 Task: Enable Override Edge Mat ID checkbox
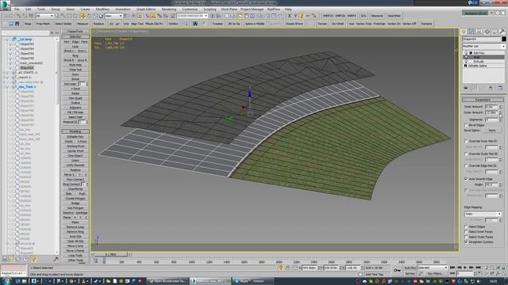pyautogui.click(x=466, y=165)
